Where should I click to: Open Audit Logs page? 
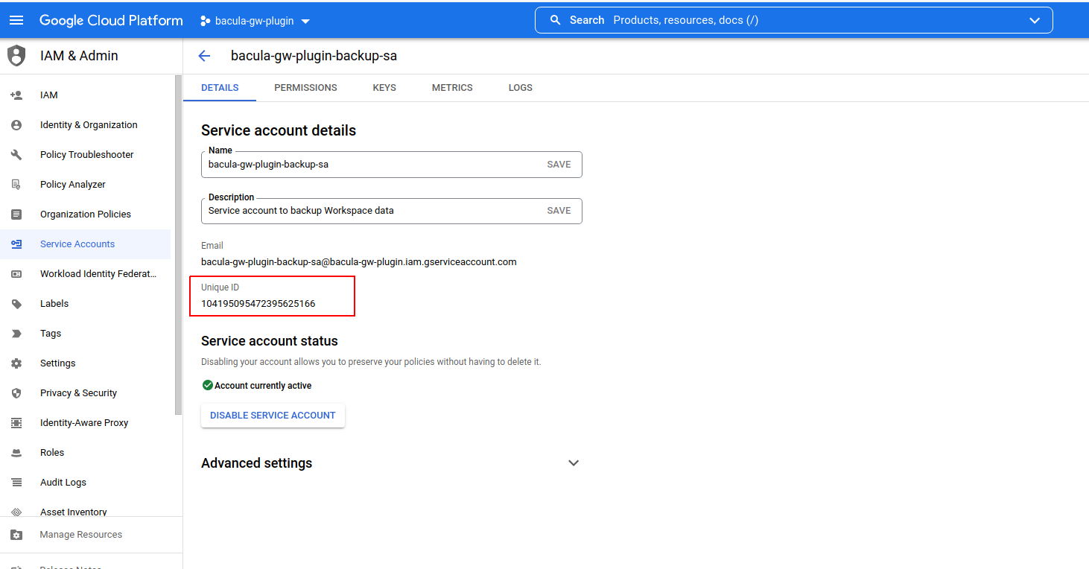coord(86,483)
